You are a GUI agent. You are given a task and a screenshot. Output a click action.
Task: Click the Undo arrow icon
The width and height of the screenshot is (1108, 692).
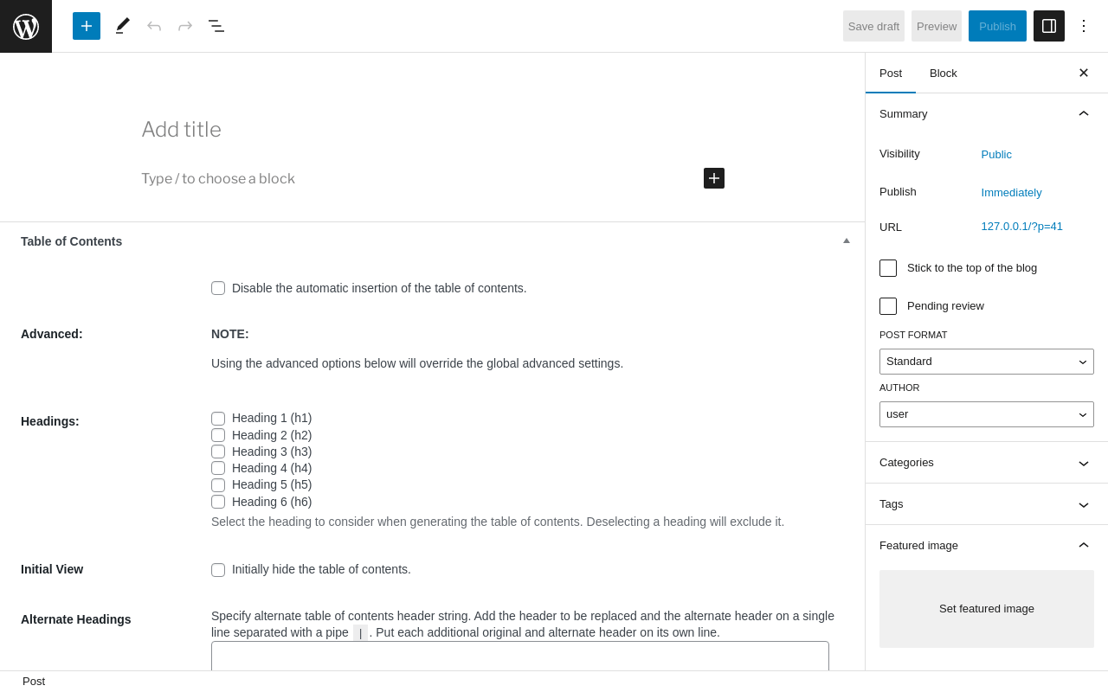pyautogui.click(x=154, y=26)
